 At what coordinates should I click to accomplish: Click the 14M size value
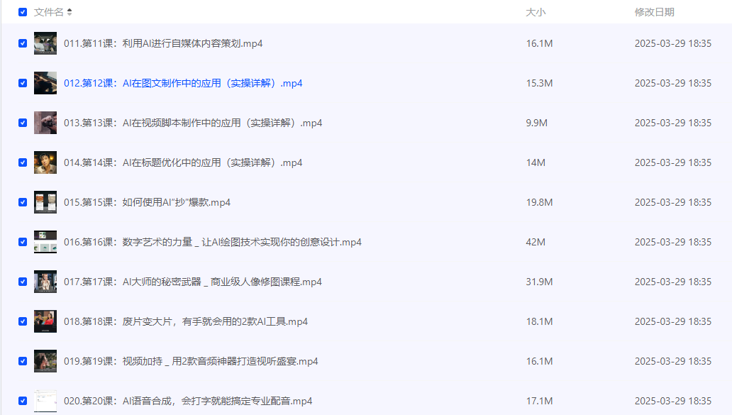(536, 162)
